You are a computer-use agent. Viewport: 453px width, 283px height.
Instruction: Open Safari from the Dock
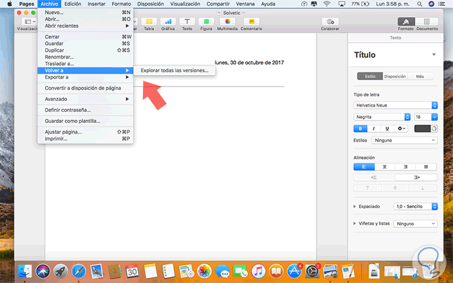(x=78, y=271)
